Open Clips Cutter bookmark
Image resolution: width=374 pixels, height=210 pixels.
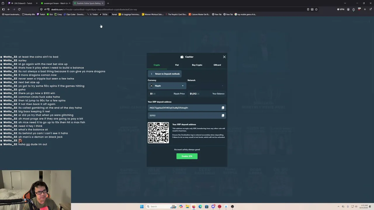[74, 14]
